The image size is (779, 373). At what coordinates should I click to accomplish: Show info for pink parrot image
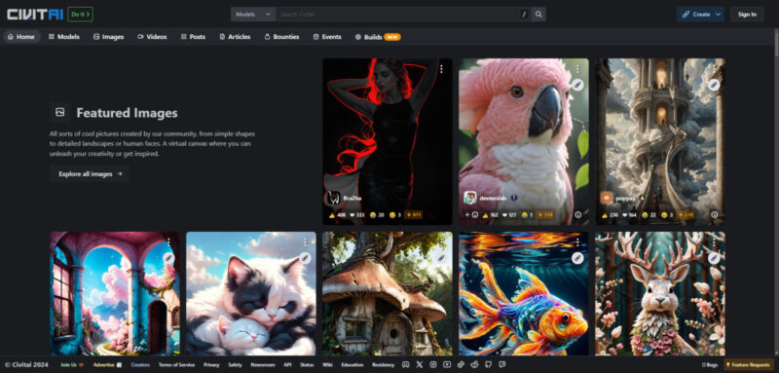pyautogui.click(x=577, y=214)
